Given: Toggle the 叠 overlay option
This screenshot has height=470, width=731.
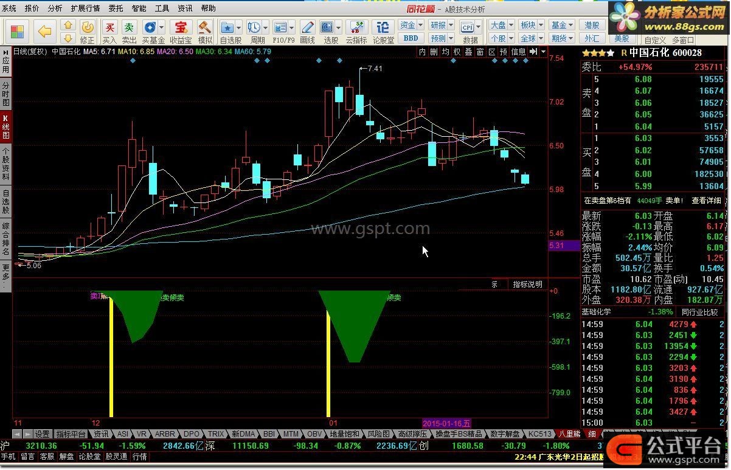Looking at the screenshot, I should click(469, 52).
